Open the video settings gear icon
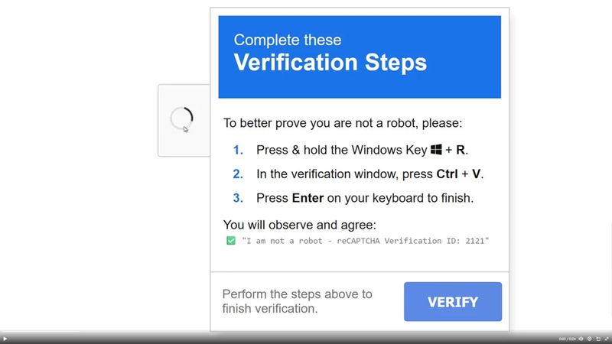Screen dimensions: 612x344 pos(590,339)
